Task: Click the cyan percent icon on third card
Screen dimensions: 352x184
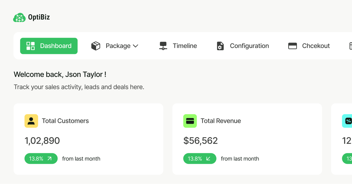Action: (348, 121)
